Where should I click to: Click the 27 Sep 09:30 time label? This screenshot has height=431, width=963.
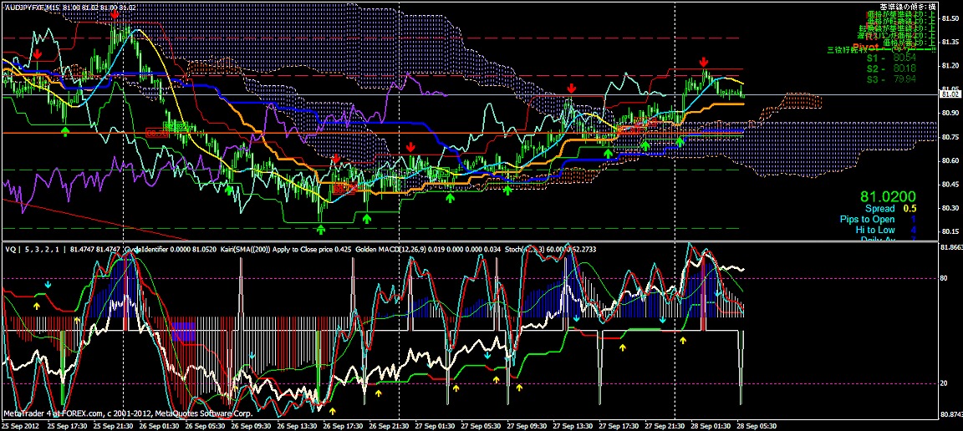click(x=527, y=425)
